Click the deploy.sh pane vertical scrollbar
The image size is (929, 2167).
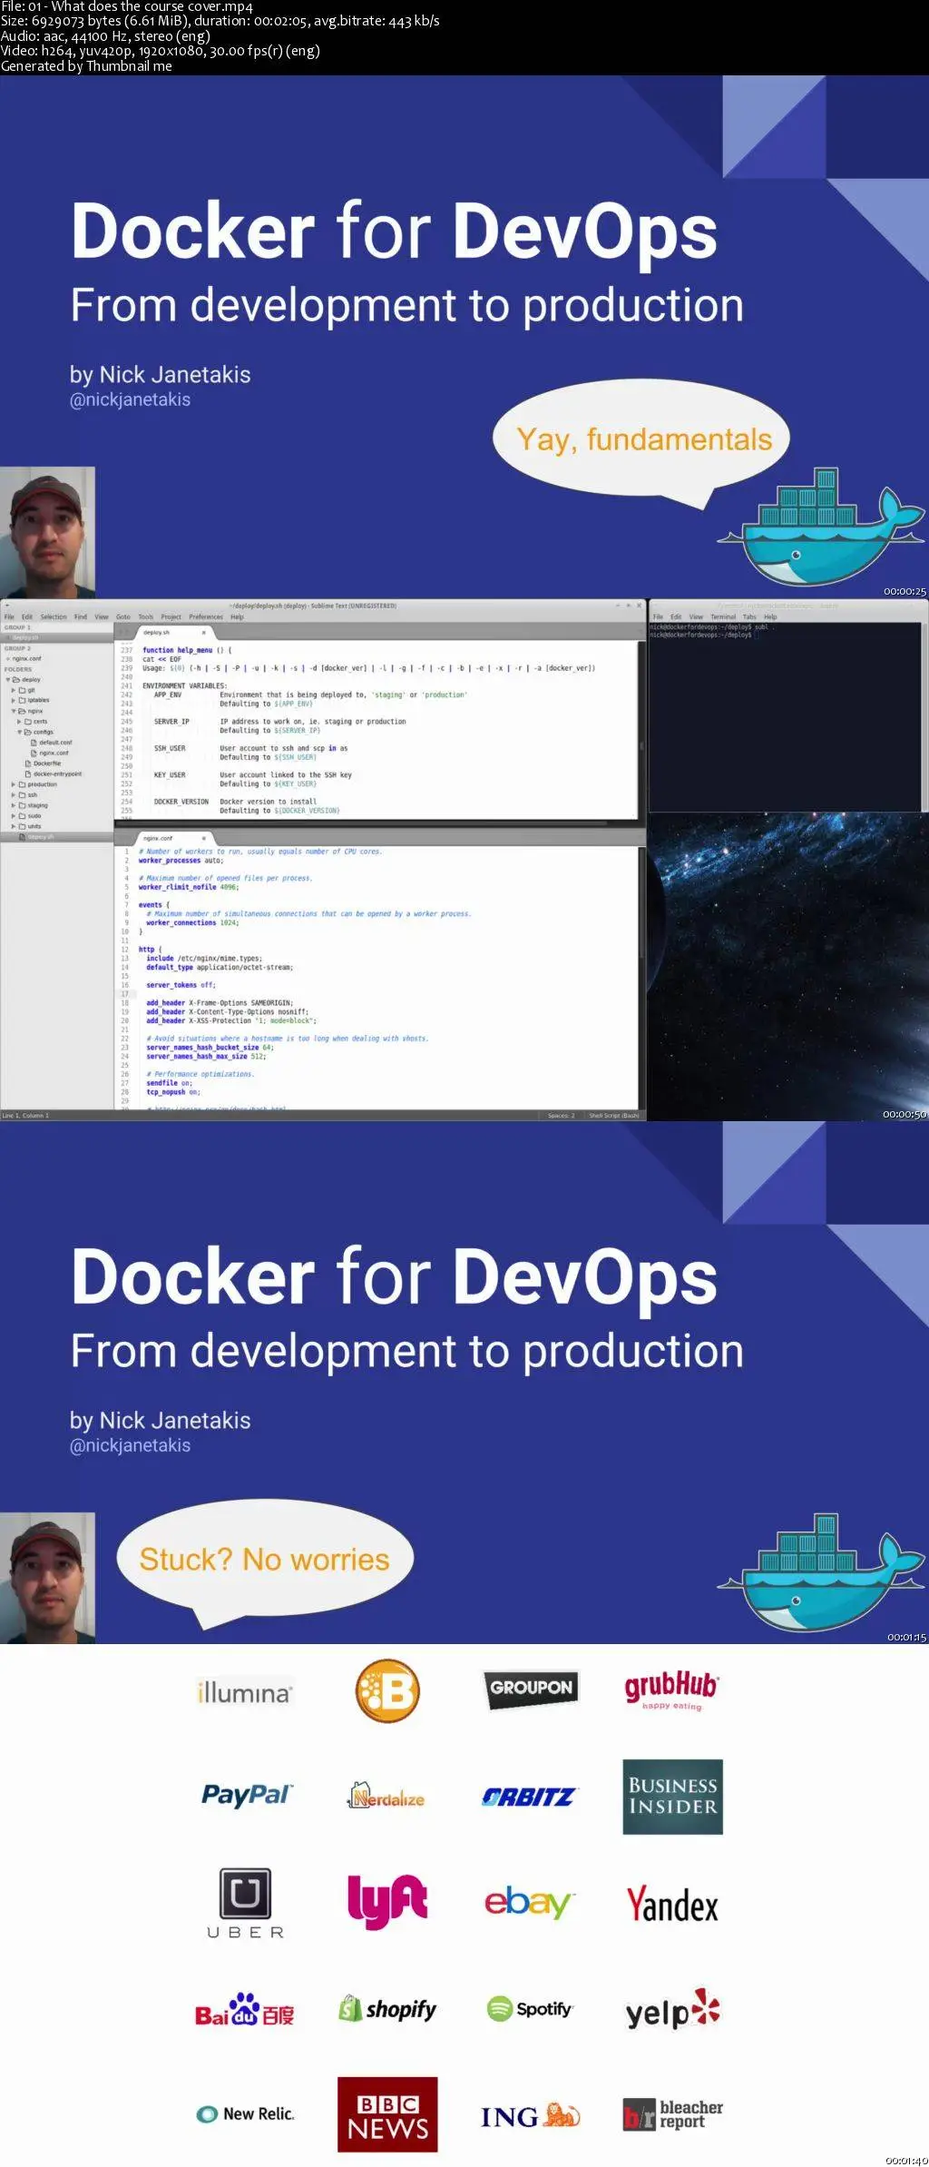641,731
